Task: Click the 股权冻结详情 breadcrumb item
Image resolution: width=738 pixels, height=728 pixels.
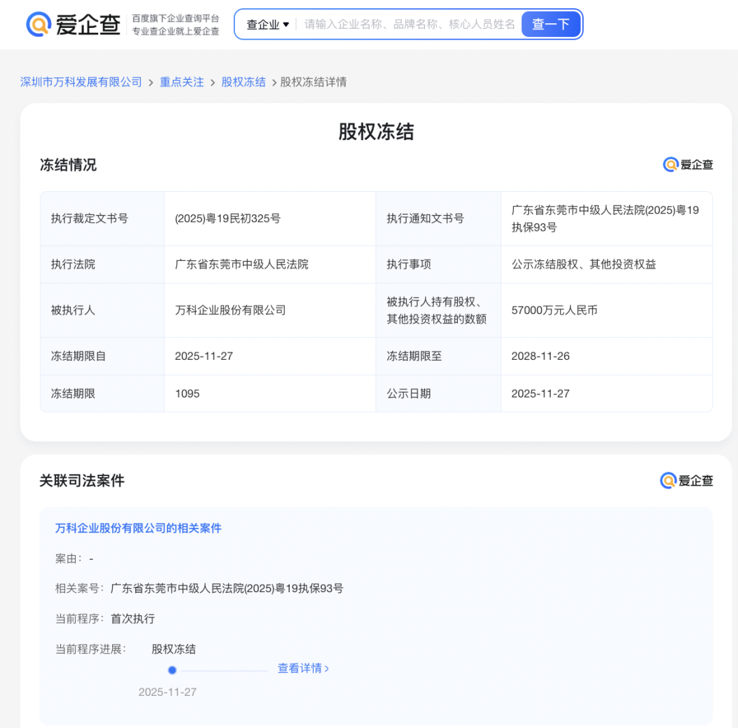Action: 313,82
